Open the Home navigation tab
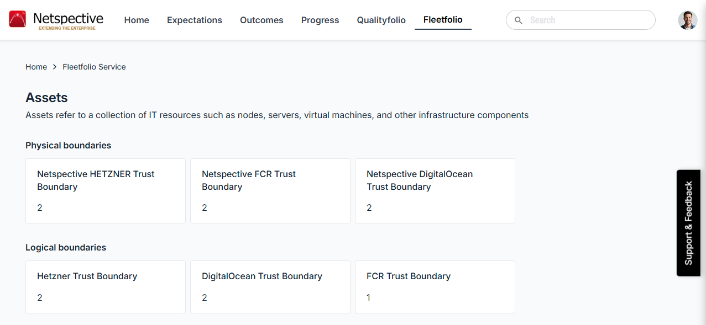Viewport: 706px width, 325px height. [137, 20]
